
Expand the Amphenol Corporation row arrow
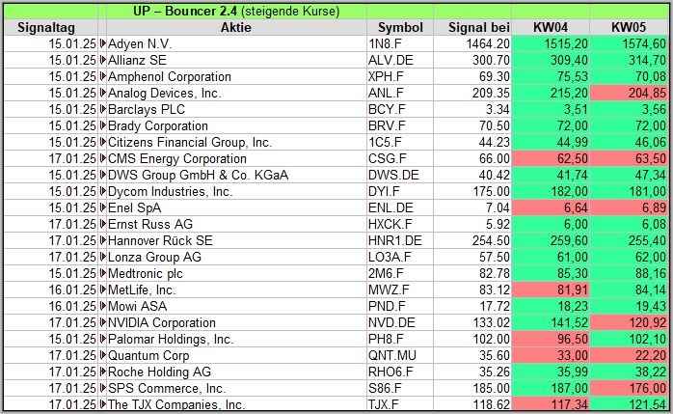pyautogui.click(x=103, y=77)
